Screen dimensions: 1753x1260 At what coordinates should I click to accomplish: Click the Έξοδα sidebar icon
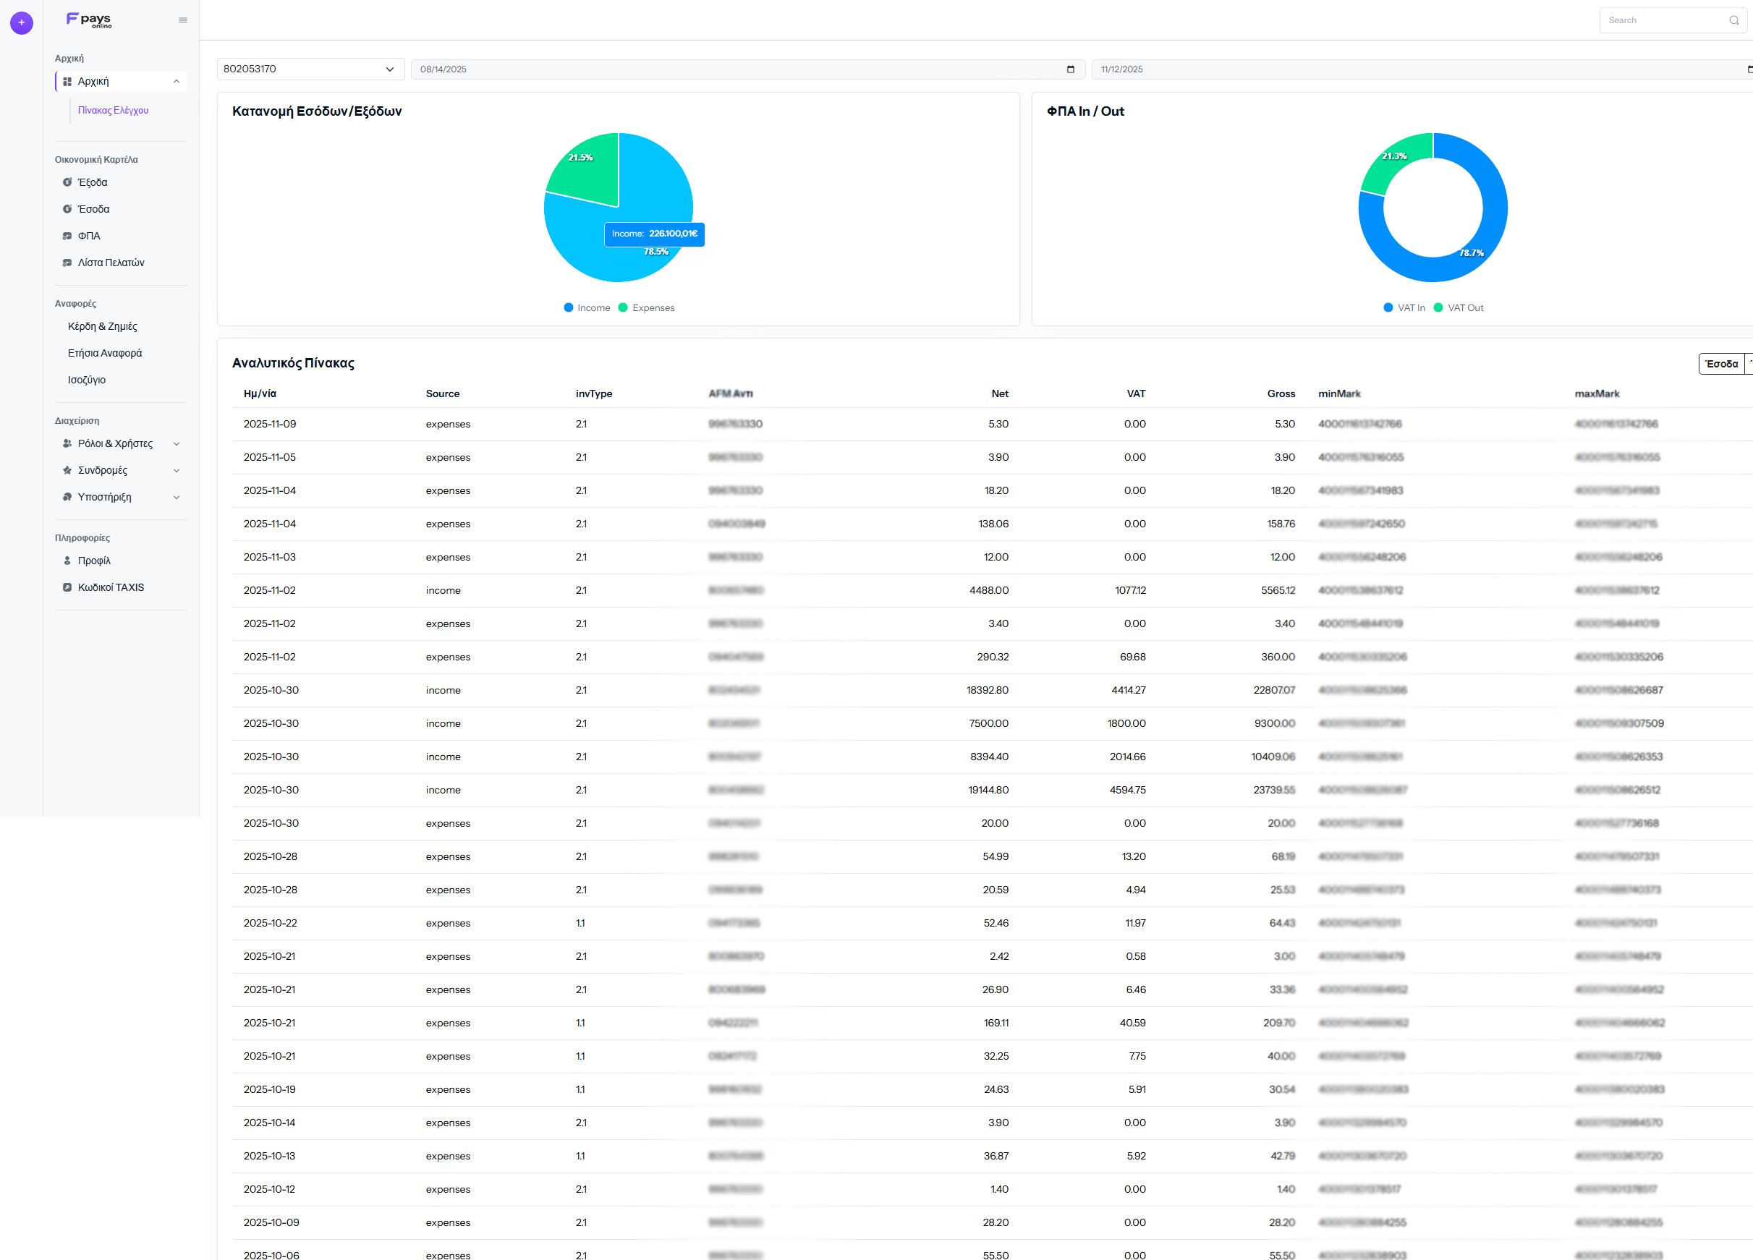[x=67, y=182]
